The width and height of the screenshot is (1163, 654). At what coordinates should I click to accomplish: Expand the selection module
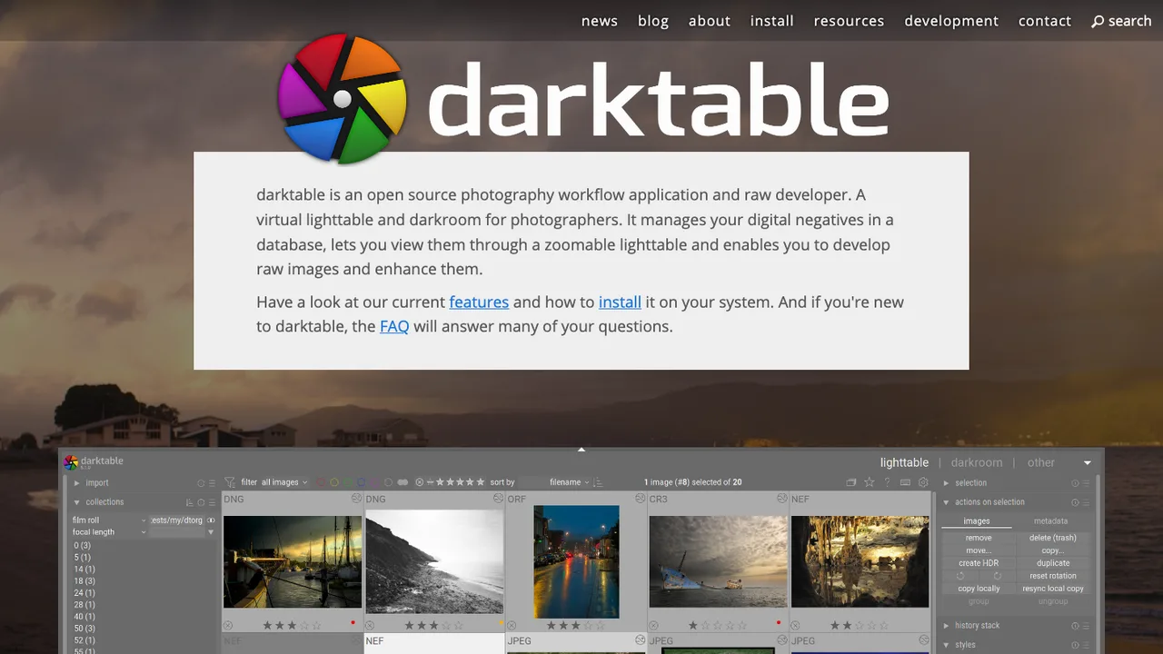point(946,483)
